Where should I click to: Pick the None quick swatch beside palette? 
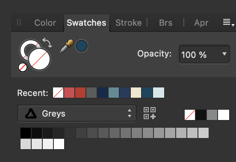click(190, 115)
